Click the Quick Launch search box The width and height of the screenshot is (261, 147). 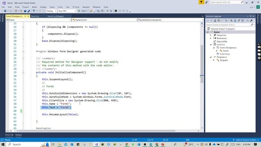point(227,2)
